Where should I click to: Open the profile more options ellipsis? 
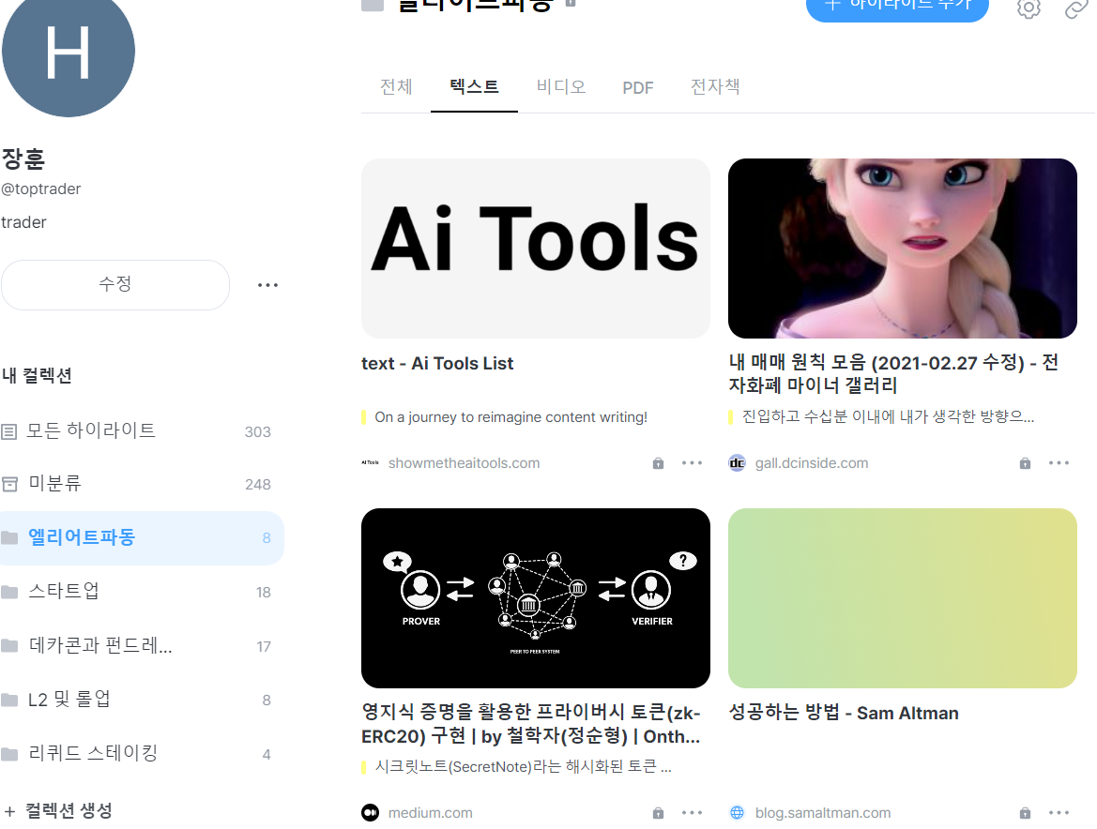point(268,285)
